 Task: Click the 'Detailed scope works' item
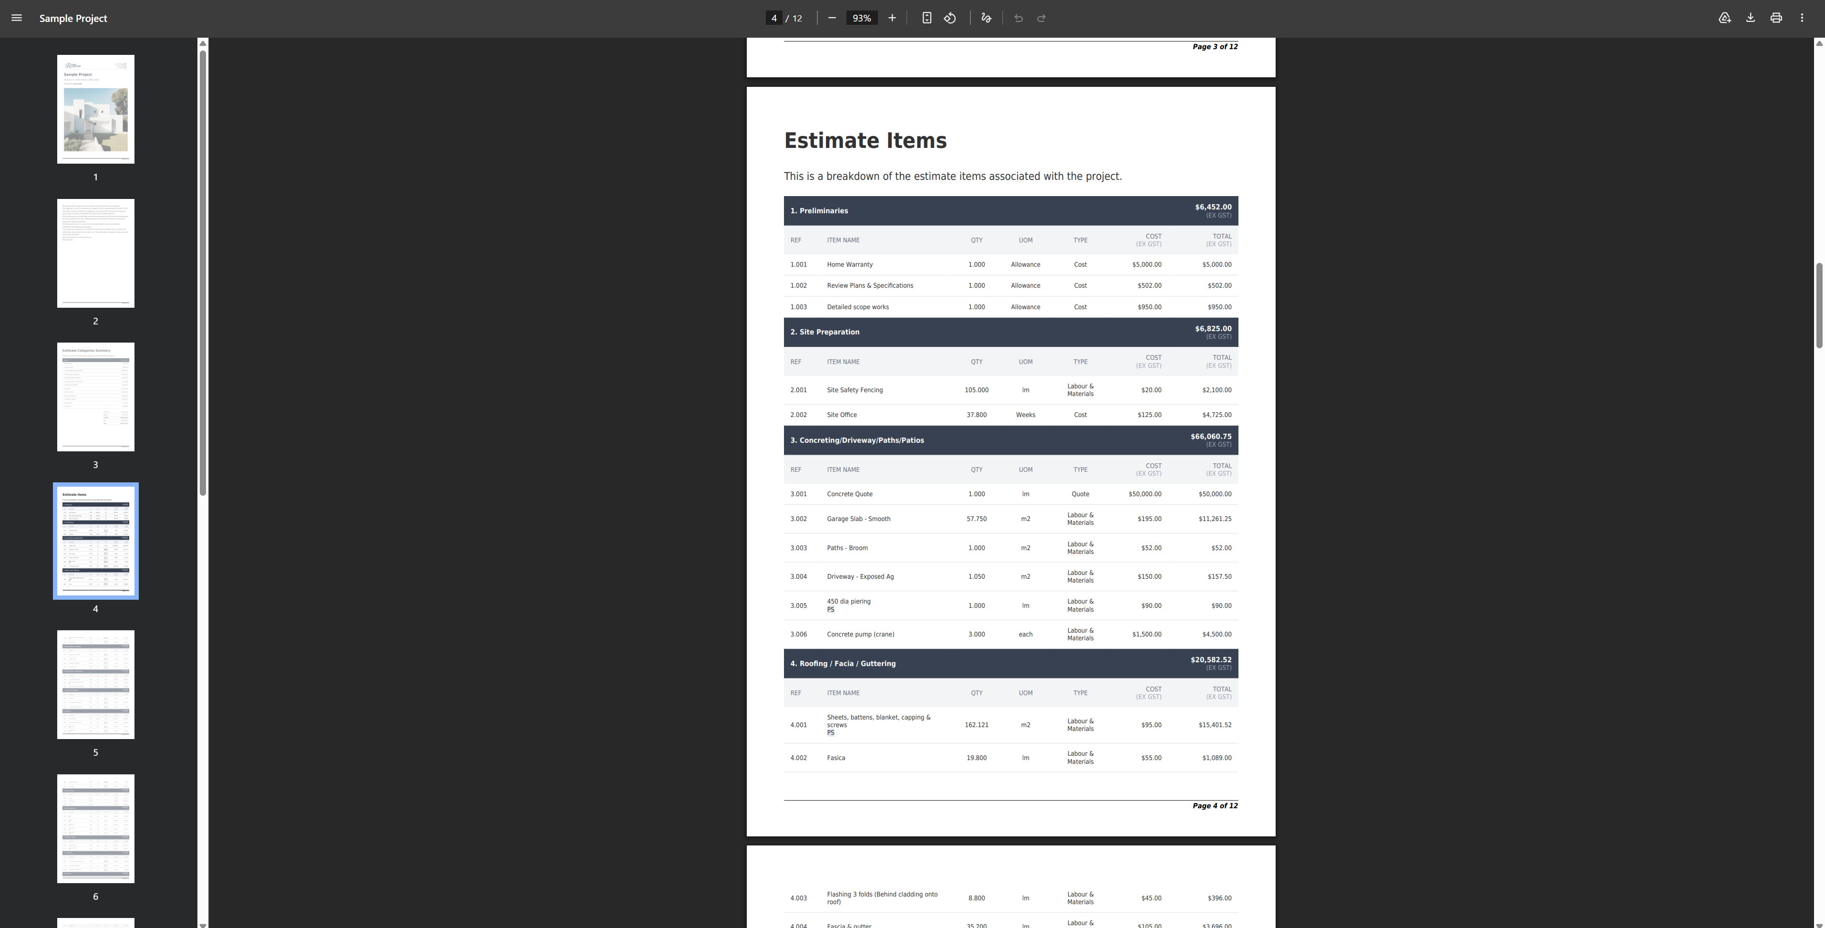[x=857, y=307]
